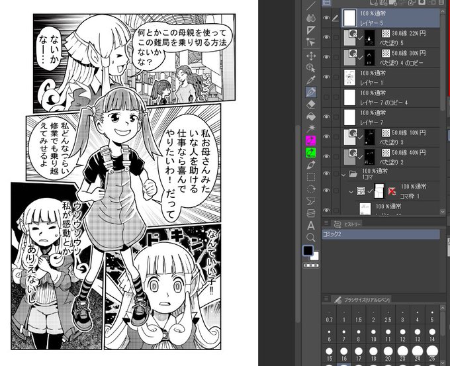The width and height of the screenshot is (450, 366).
Task: Select the Balloon speech bubble tool
Action: 311,201
